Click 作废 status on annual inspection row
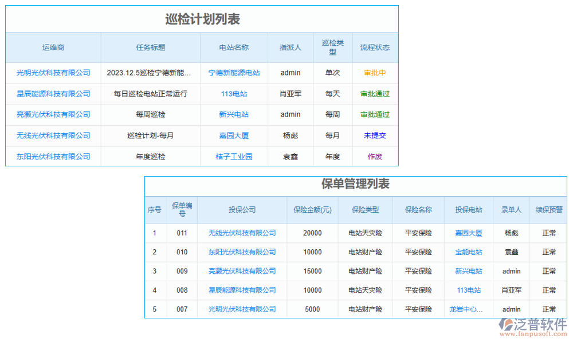The width and height of the screenshot is (573, 343). tap(374, 156)
